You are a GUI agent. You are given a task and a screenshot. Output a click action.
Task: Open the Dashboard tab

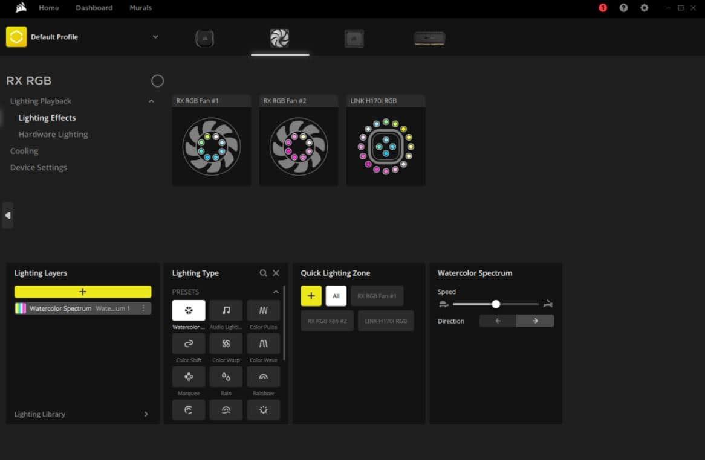(94, 8)
